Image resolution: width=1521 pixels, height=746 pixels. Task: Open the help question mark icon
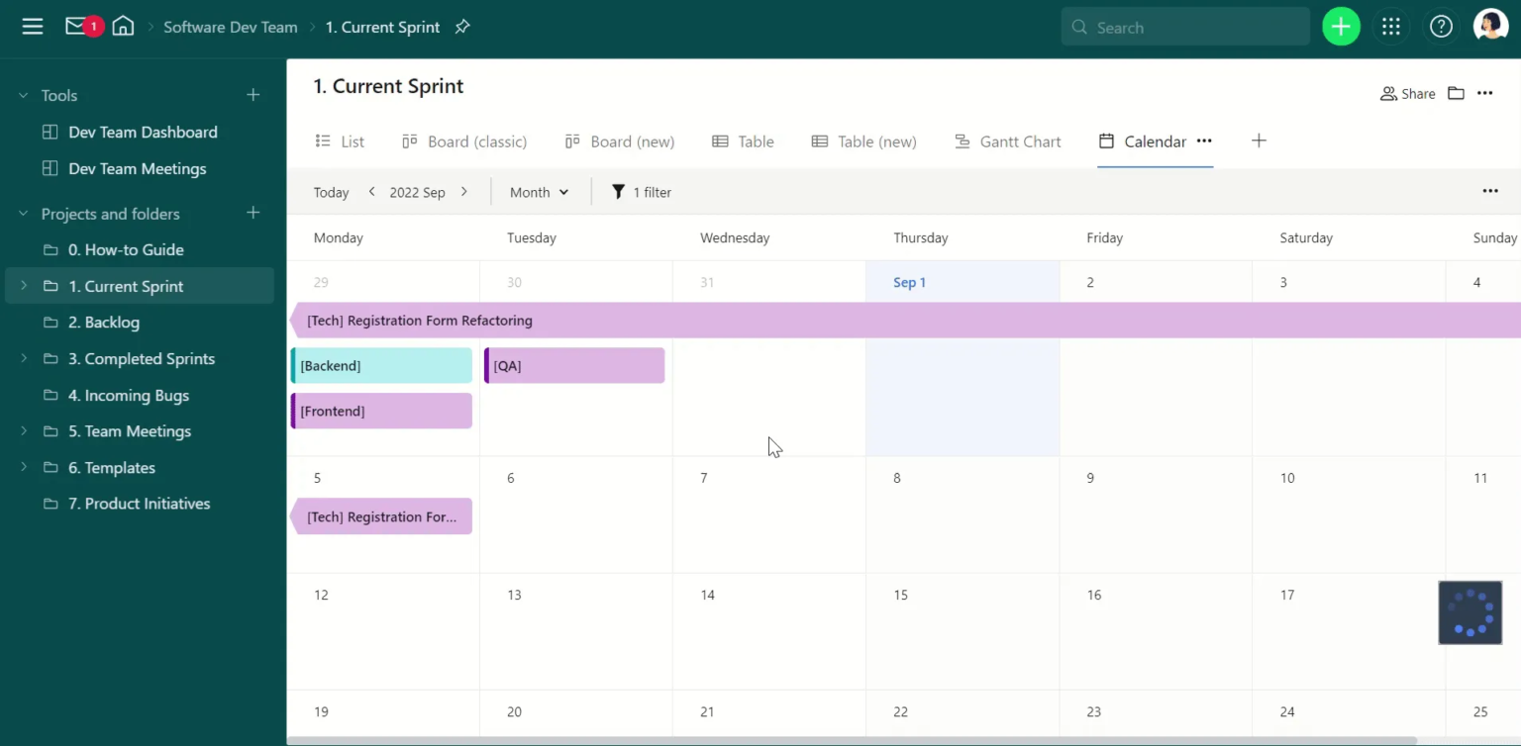tap(1441, 27)
